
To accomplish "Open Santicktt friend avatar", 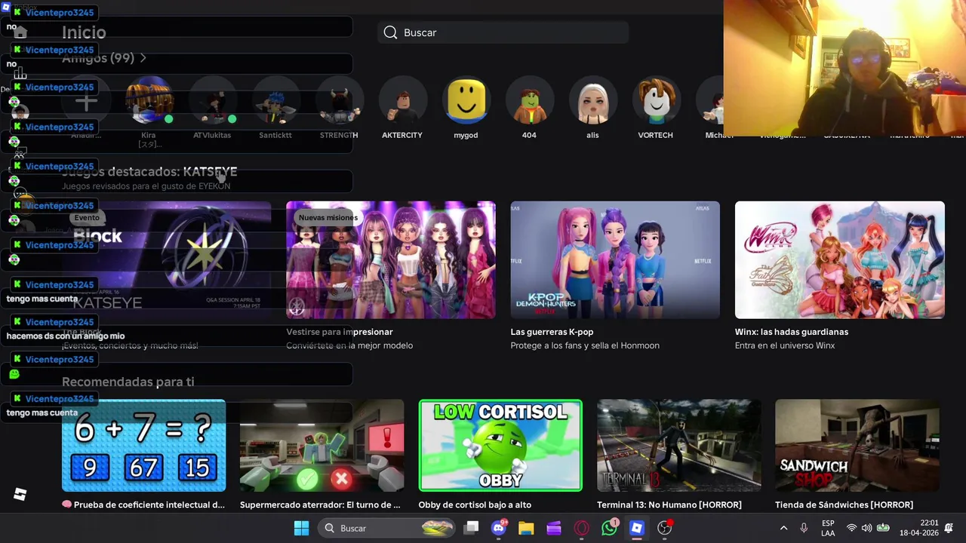I will click(275, 102).
